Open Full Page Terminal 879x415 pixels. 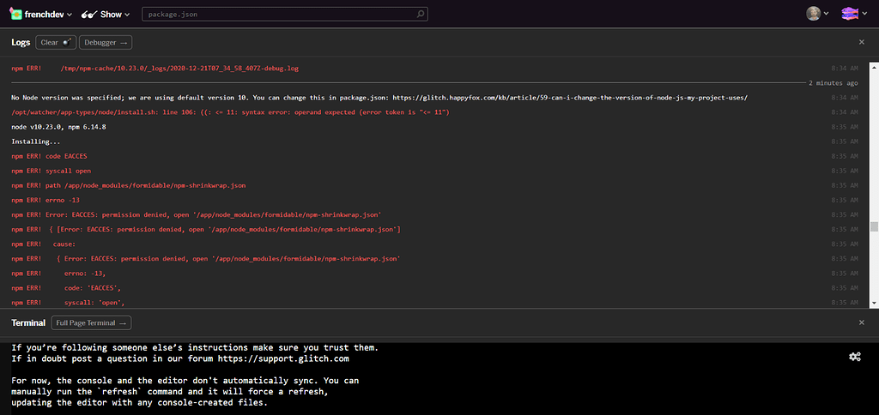pos(91,322)
